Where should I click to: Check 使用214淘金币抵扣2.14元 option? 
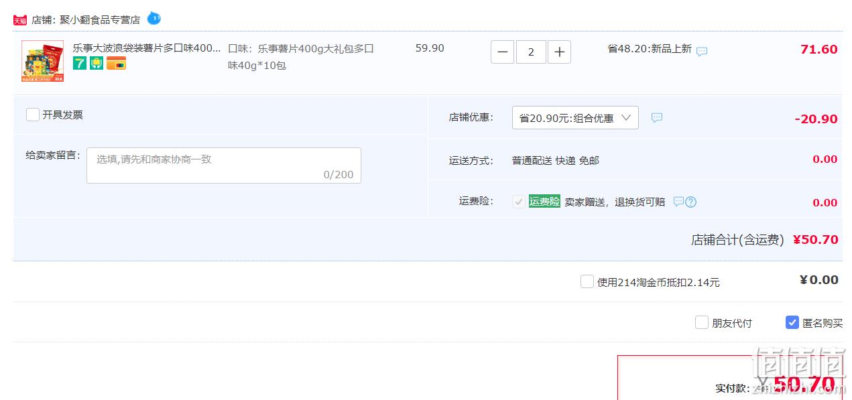(x=587, y=281)
